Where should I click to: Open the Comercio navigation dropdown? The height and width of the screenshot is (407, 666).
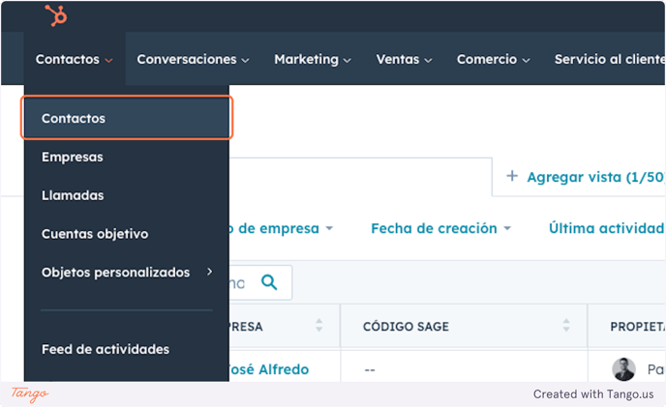pyautogui.click(x=493, y=59)
